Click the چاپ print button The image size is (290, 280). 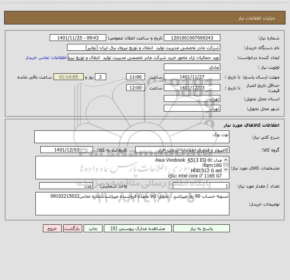click(x=93, y=228)
